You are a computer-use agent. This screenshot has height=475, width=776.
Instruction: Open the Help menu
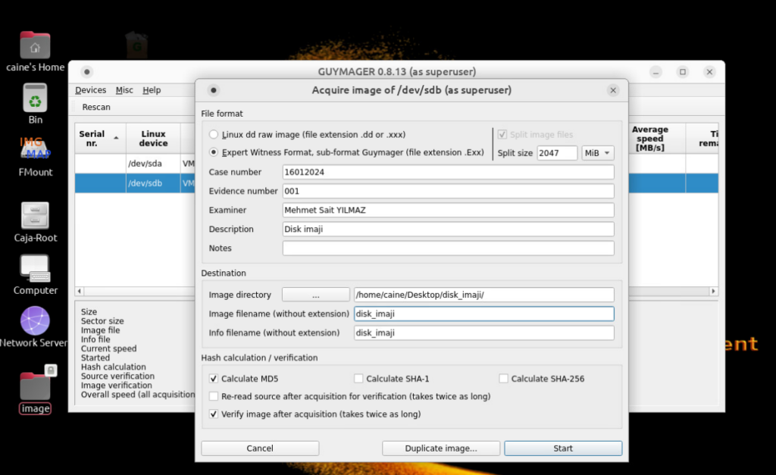tap(152, 90)
